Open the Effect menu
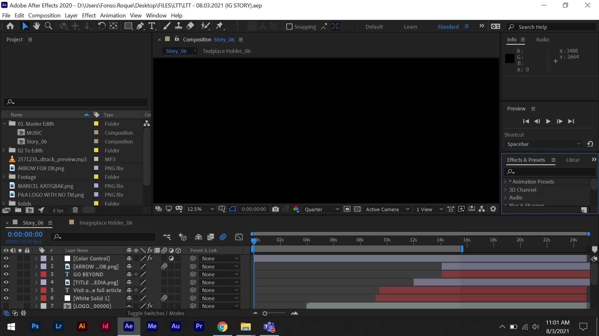Viewport: 599px width, 336px height. click(x=89, y=16)
